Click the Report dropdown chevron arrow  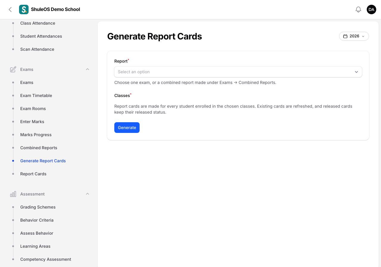pyautogui.click(x=356, y=72)
